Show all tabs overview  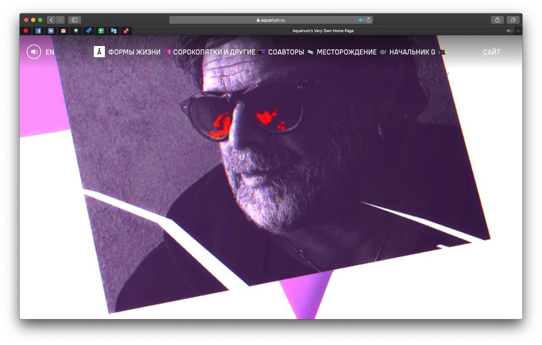tap(513, 20)
